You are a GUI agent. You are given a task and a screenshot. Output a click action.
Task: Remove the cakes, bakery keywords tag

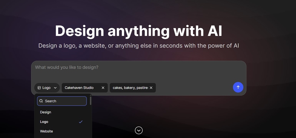[x=151, y=88]
